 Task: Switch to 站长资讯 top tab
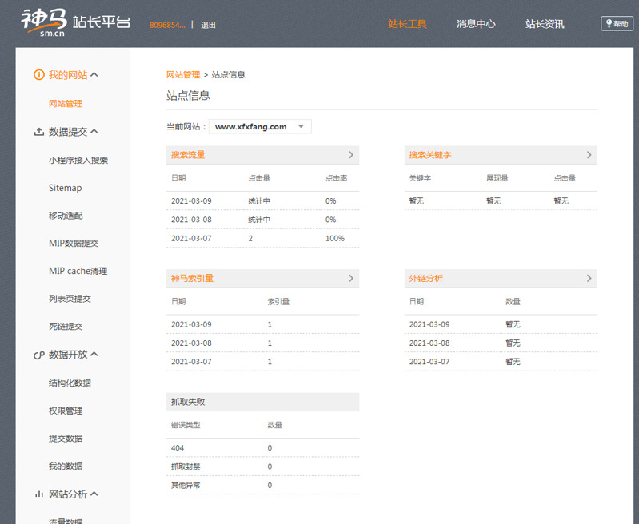click(545, 24)
